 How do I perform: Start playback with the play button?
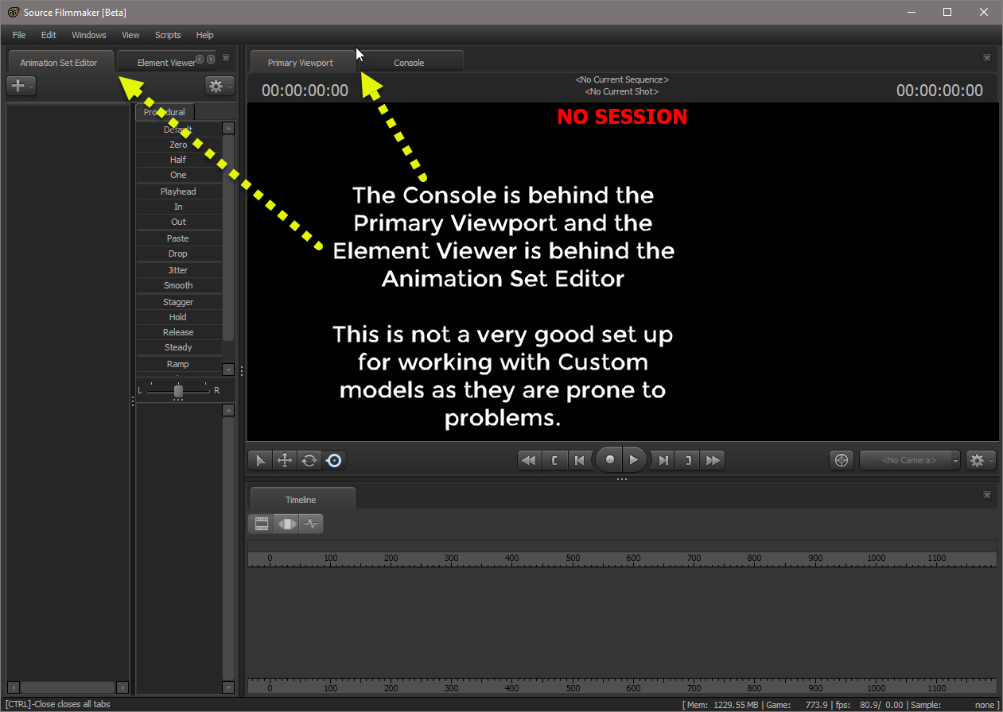(633, 459)
